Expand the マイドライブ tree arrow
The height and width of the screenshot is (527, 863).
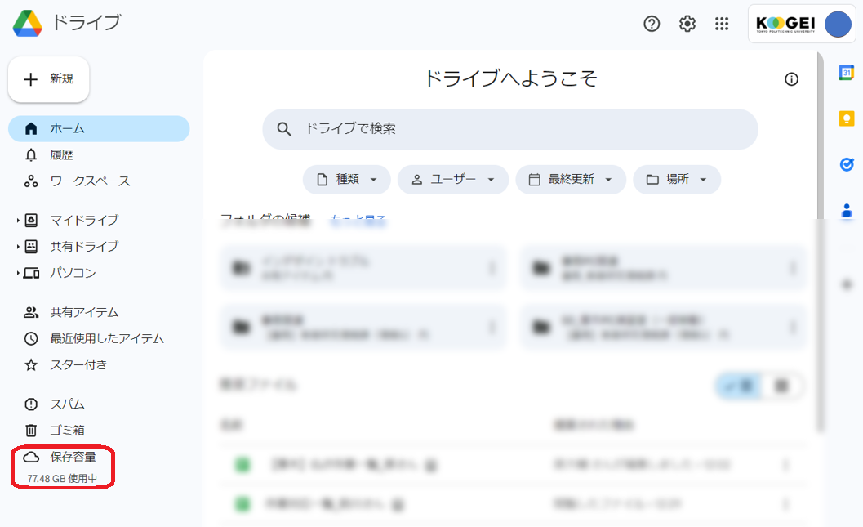click(18, 221)
